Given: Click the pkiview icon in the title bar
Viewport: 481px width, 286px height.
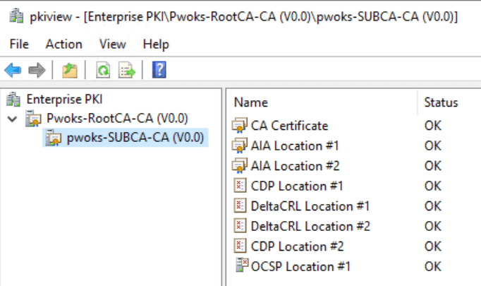Looking at the screenshot, I should 16,16.
